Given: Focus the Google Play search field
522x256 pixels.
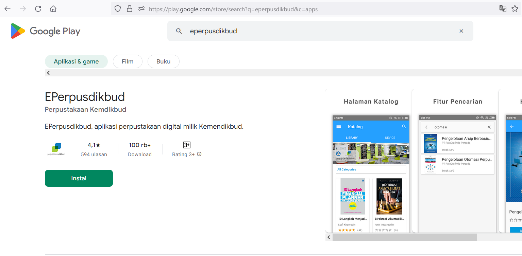Looking at the screenshot, I should (x=320, y=31).
